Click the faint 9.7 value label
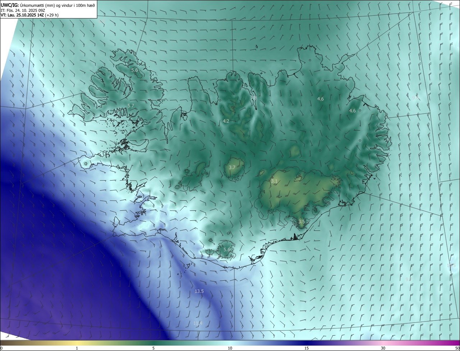This screenshot has width=460, height=351. tap(409, 279)
